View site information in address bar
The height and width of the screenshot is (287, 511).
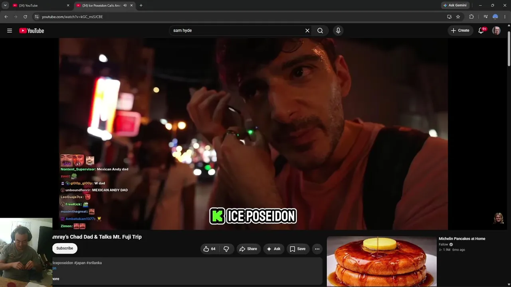click(36, 17)
